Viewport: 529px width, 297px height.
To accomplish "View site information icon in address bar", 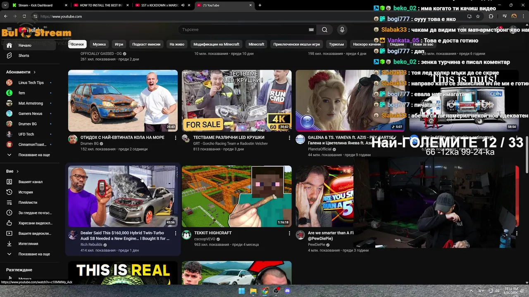I will click(x=35, y=16).
